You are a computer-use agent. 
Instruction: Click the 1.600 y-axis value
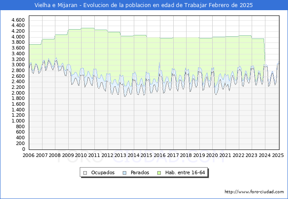tap(18, 104)
